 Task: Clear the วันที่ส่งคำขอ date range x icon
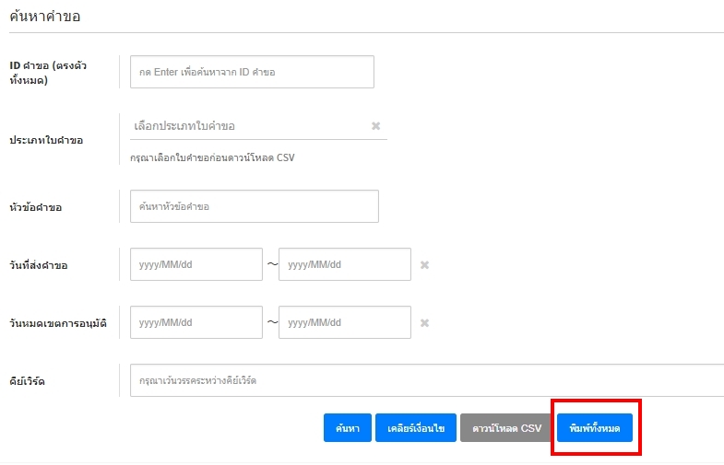(424, 265)
